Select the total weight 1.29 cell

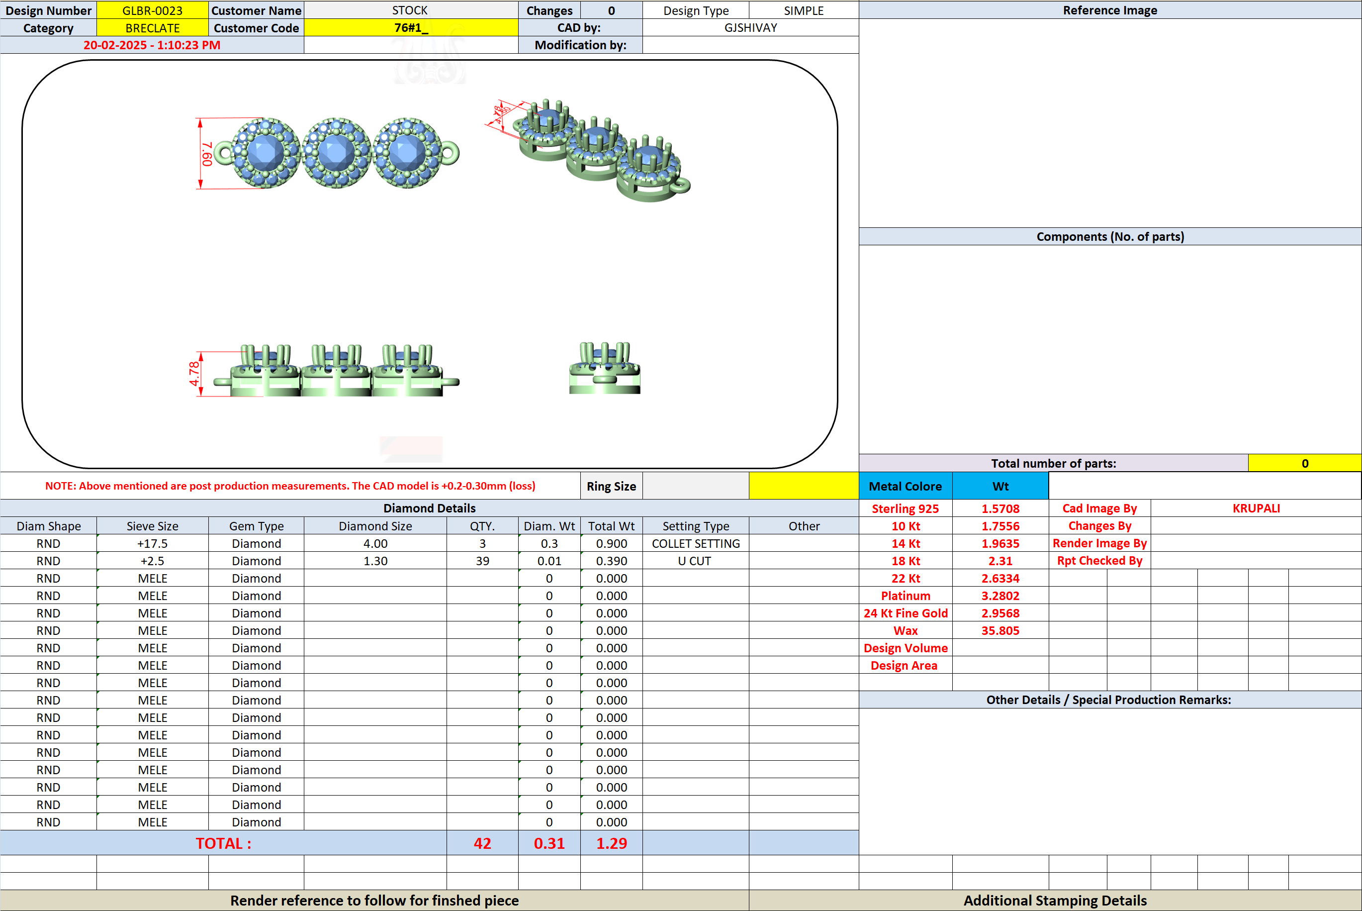coord(611,843)
